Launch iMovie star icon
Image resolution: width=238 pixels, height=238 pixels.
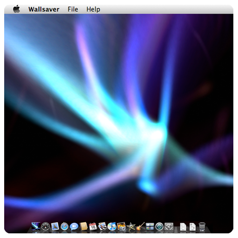point(131,227)
